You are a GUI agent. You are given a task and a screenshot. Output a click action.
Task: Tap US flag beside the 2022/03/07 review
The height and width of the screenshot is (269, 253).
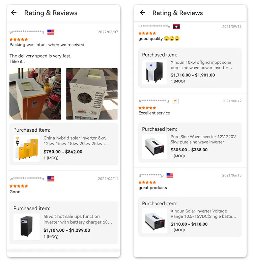tap(51, 32)
